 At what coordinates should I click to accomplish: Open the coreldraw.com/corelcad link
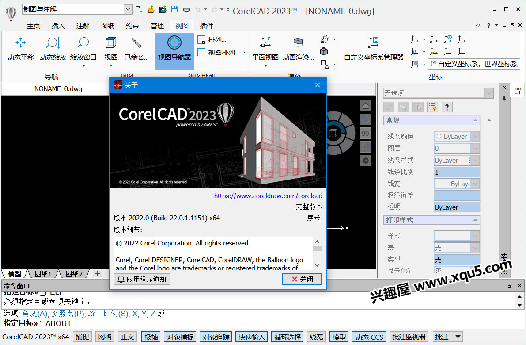click(268, 196)
